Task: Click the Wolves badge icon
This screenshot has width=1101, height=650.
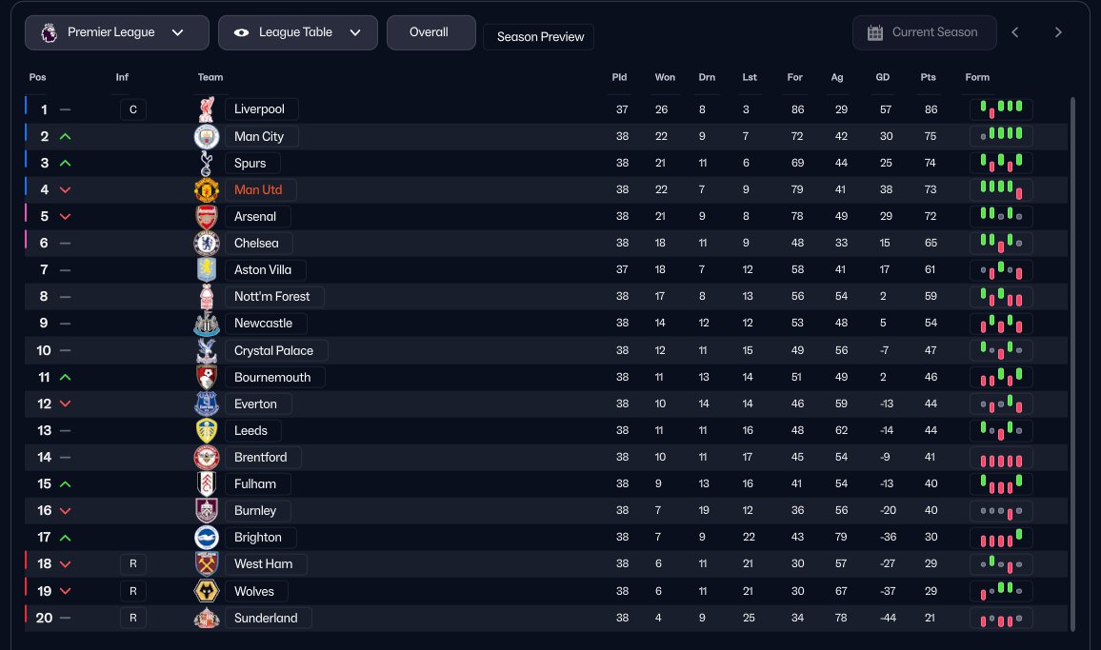Action: click(207, 591)
